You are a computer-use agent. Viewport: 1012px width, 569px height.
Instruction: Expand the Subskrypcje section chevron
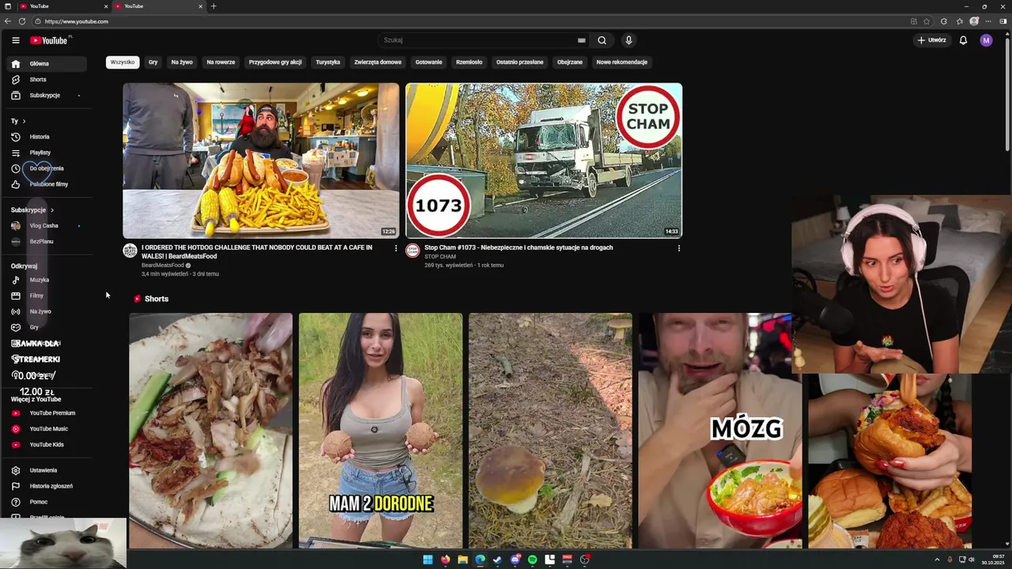coord(52,210)
